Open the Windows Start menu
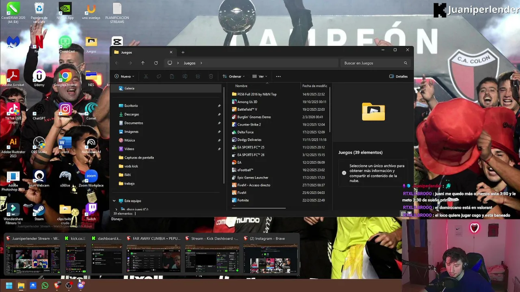This screenshot has height=292, width=520. tap(9, 286)
